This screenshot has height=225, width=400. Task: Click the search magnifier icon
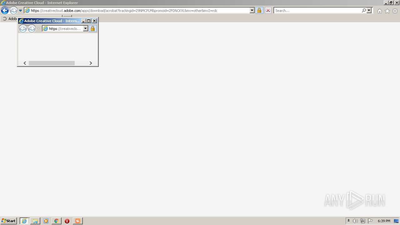point(364,10)
